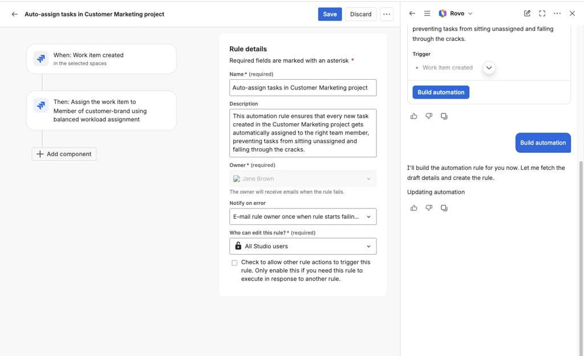This screenshot has height=356, width=584.
Task: Click the automation icon on the When trigger
Action: pyautogui.click(x=40, y=58)
